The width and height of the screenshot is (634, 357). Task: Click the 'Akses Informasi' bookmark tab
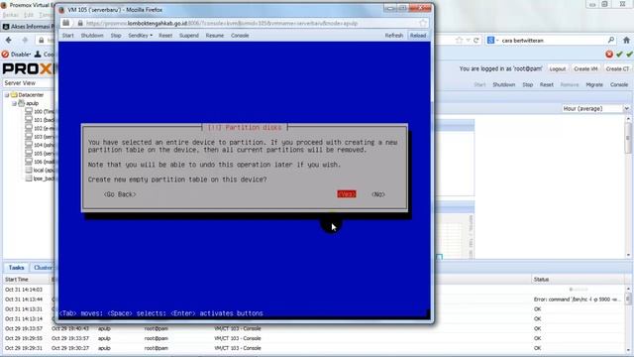click(28, 27)
